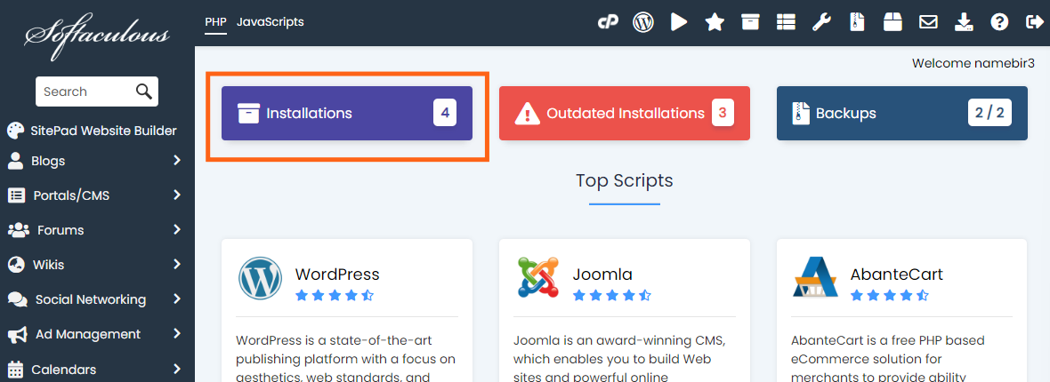Click the Portals/CMS list icon in sidebar

point(16,195)
